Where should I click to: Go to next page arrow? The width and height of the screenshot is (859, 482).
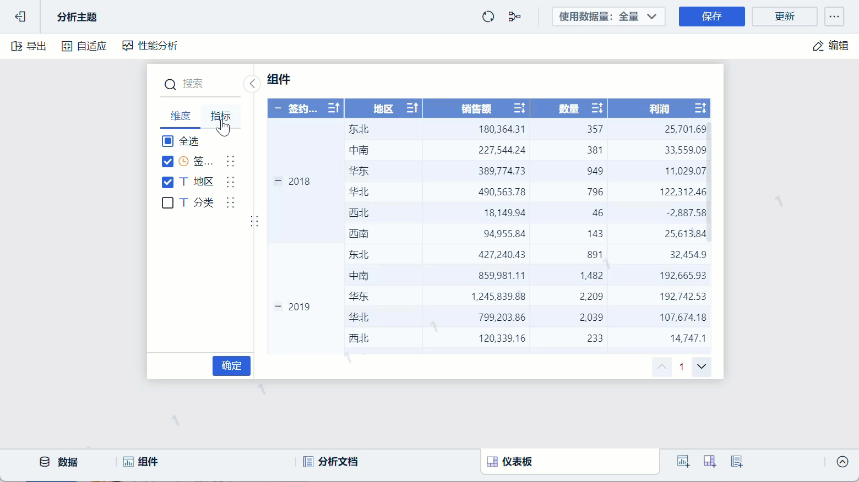point(702,366)
